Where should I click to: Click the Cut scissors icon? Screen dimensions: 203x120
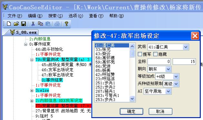[33, 24]
